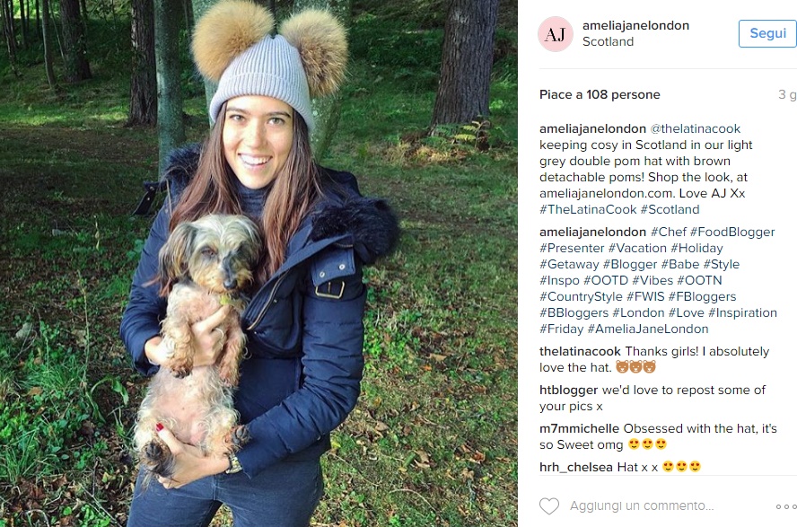Screen dimensions: 797x527
Task: Open the hrh_chelsea commenter profile
Action: pyautogui.click(x=576, y=467)
